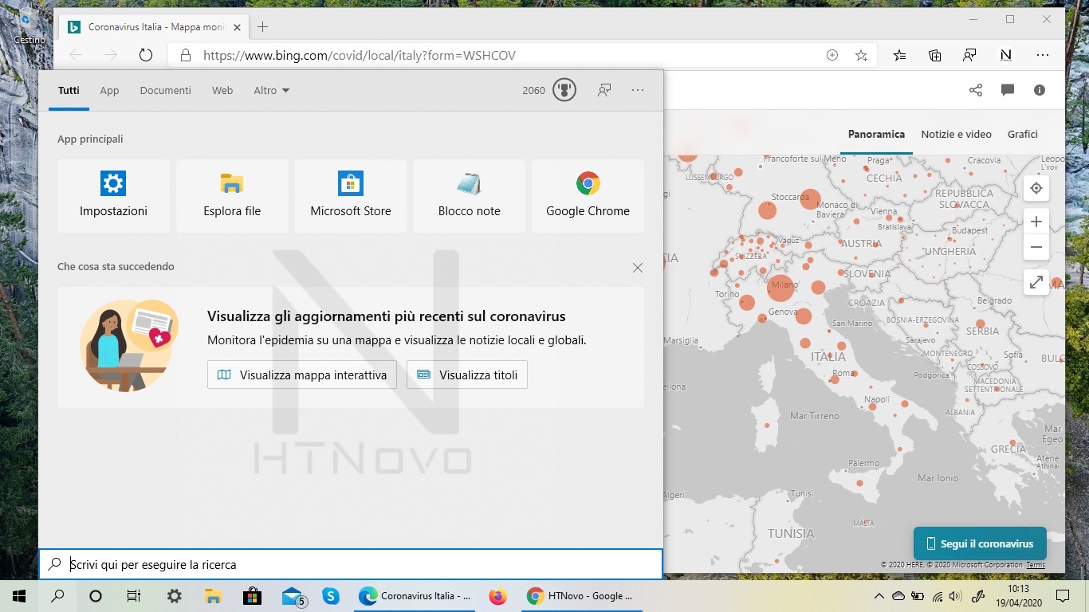
Task: Switch to Coronavirus Italia Edge taskbar button
Action: click(x=415, y=595)
